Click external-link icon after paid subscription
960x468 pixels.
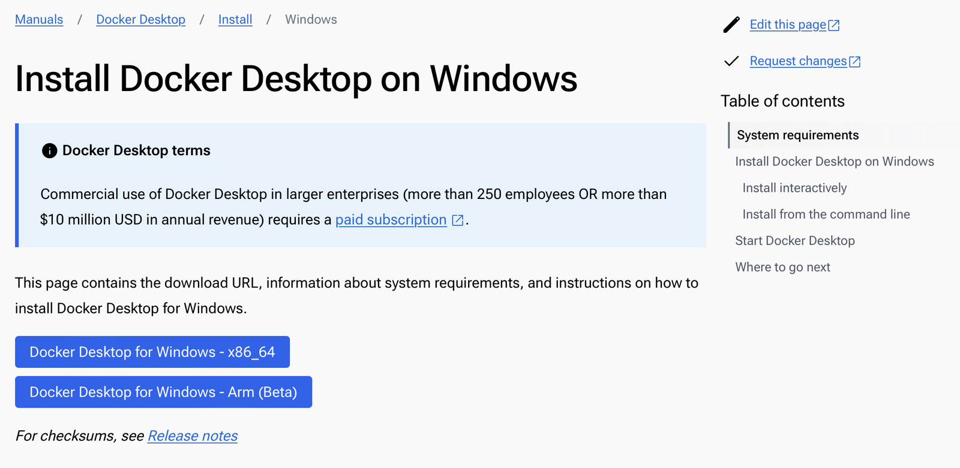[458, 220]
